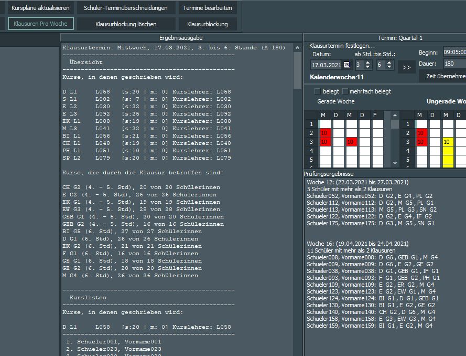The image size is (466, 356).
Task: Select the Schueler052, Vorname052 result row
Action: click(x=370, y=196)
